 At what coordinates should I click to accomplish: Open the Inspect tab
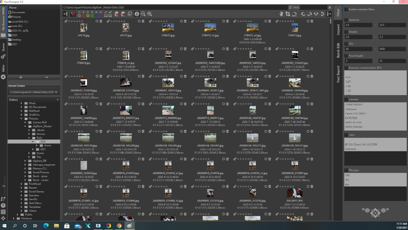click(338, 29)
